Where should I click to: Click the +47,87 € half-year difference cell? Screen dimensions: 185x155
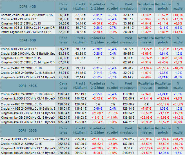point(163,139)
